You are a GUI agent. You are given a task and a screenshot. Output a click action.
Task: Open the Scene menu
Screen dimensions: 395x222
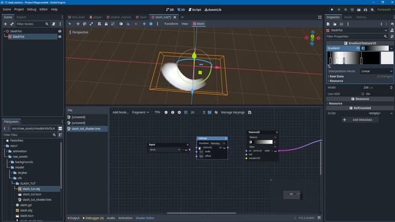point(7,9)
